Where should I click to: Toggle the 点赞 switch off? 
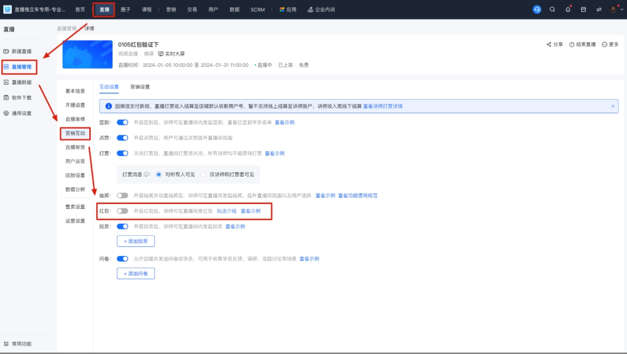pos(122,138)
